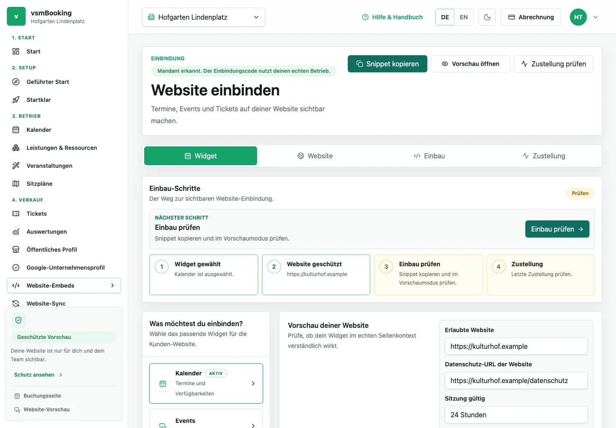Switch language to DE
Image resolution: width=616 pixels, height=428 pixels.
pos(445,17)
